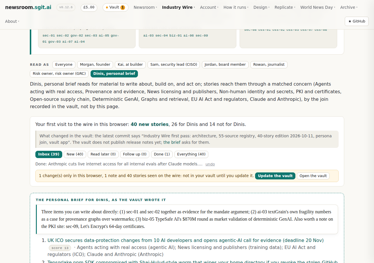Open the GitHub star link
Image resolution: width=374 pixels, height=263 pixels.
[x=356, y=21]
